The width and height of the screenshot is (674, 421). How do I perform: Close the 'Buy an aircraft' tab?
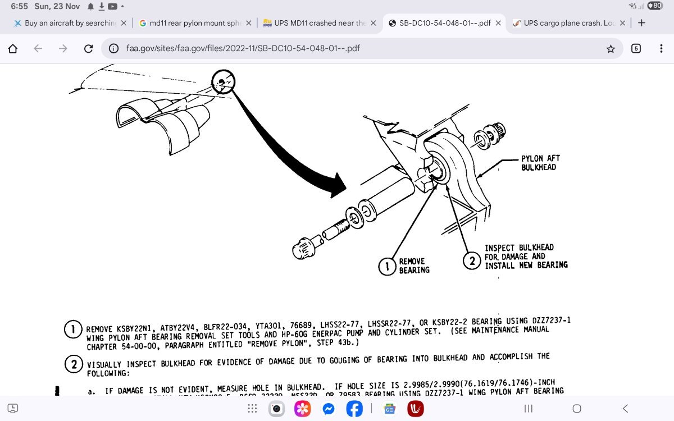pyautogui.click(x=124, y=23)
